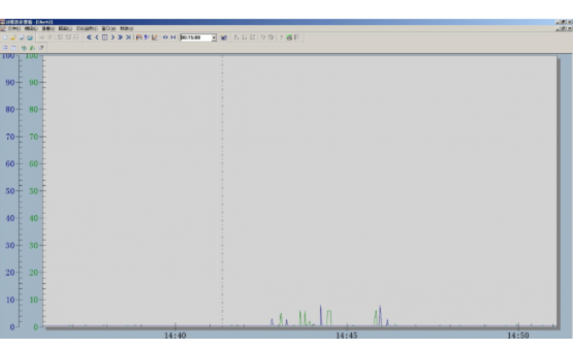Open the first menu in menu bar
Image resolution: width=573 pixels, height=358 pixels.
pyautogui.click(x=15, y=28)
